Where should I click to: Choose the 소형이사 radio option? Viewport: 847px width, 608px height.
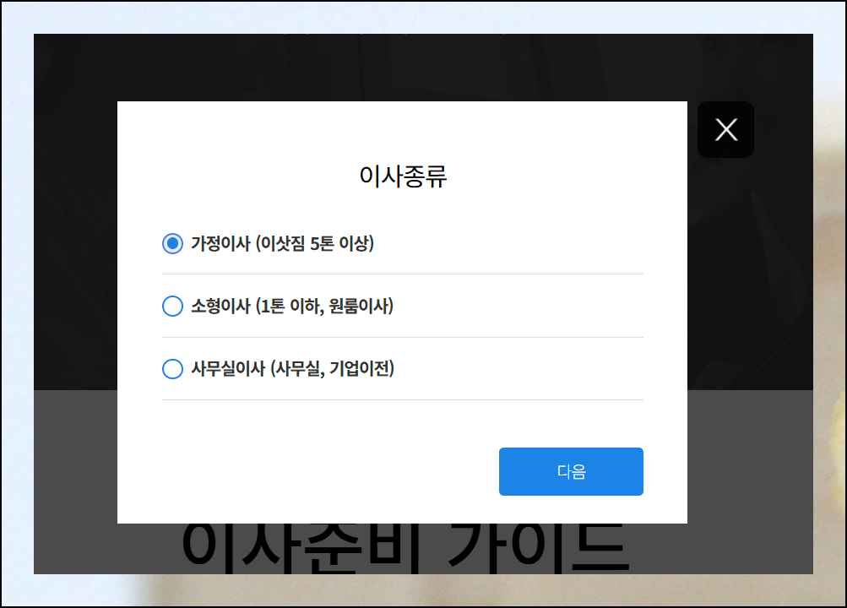(x=172, y=307)
